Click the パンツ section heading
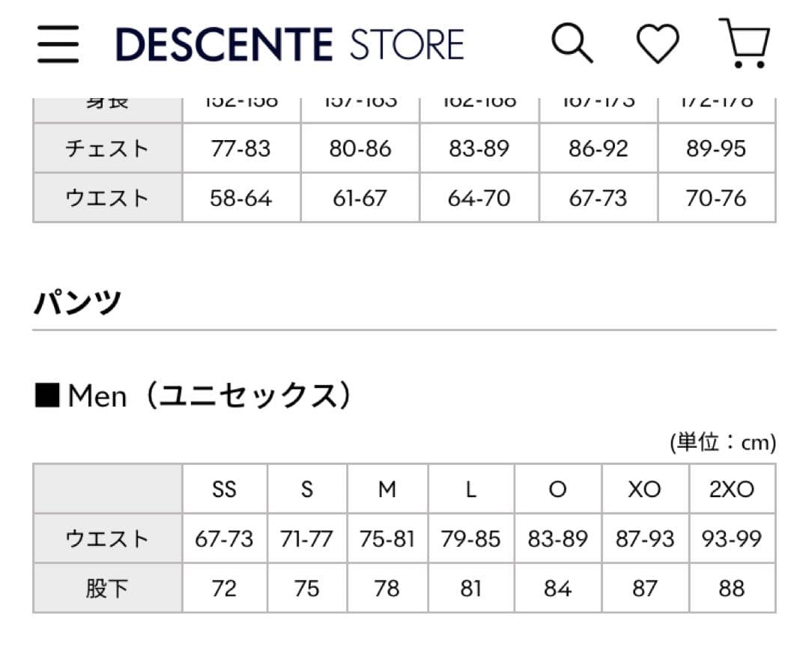Image resolution: width=809 pixels, height=671 pixels. point(77,303)
